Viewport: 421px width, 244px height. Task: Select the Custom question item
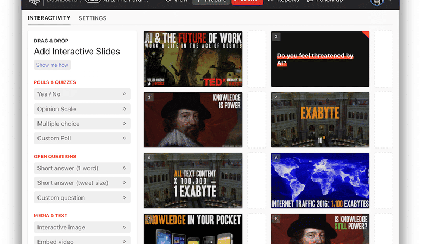pos(82,197)
